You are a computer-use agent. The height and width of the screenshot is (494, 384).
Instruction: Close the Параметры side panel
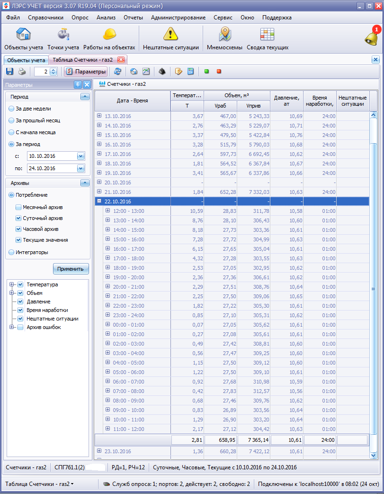point(87,84)
